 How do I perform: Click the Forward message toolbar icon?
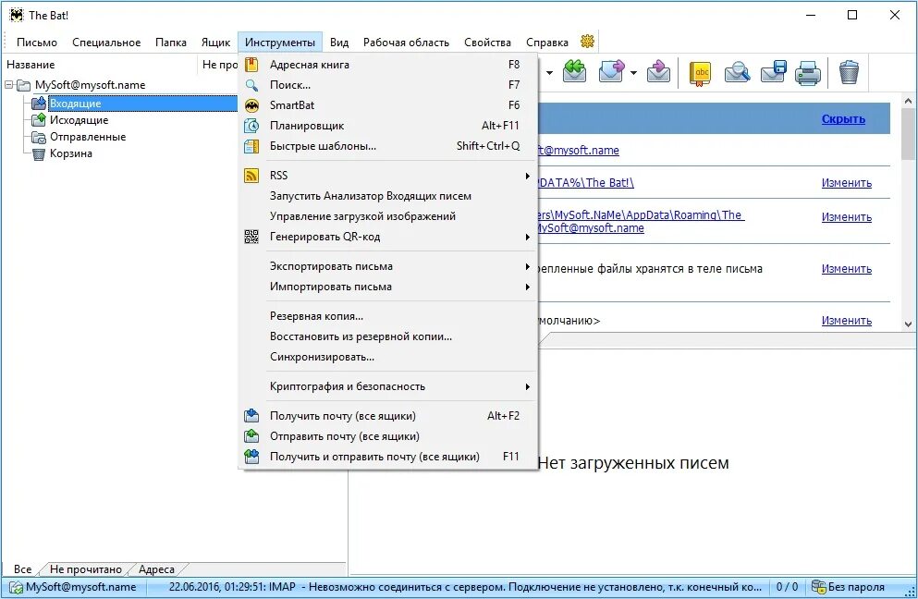(x=611, y=71)
